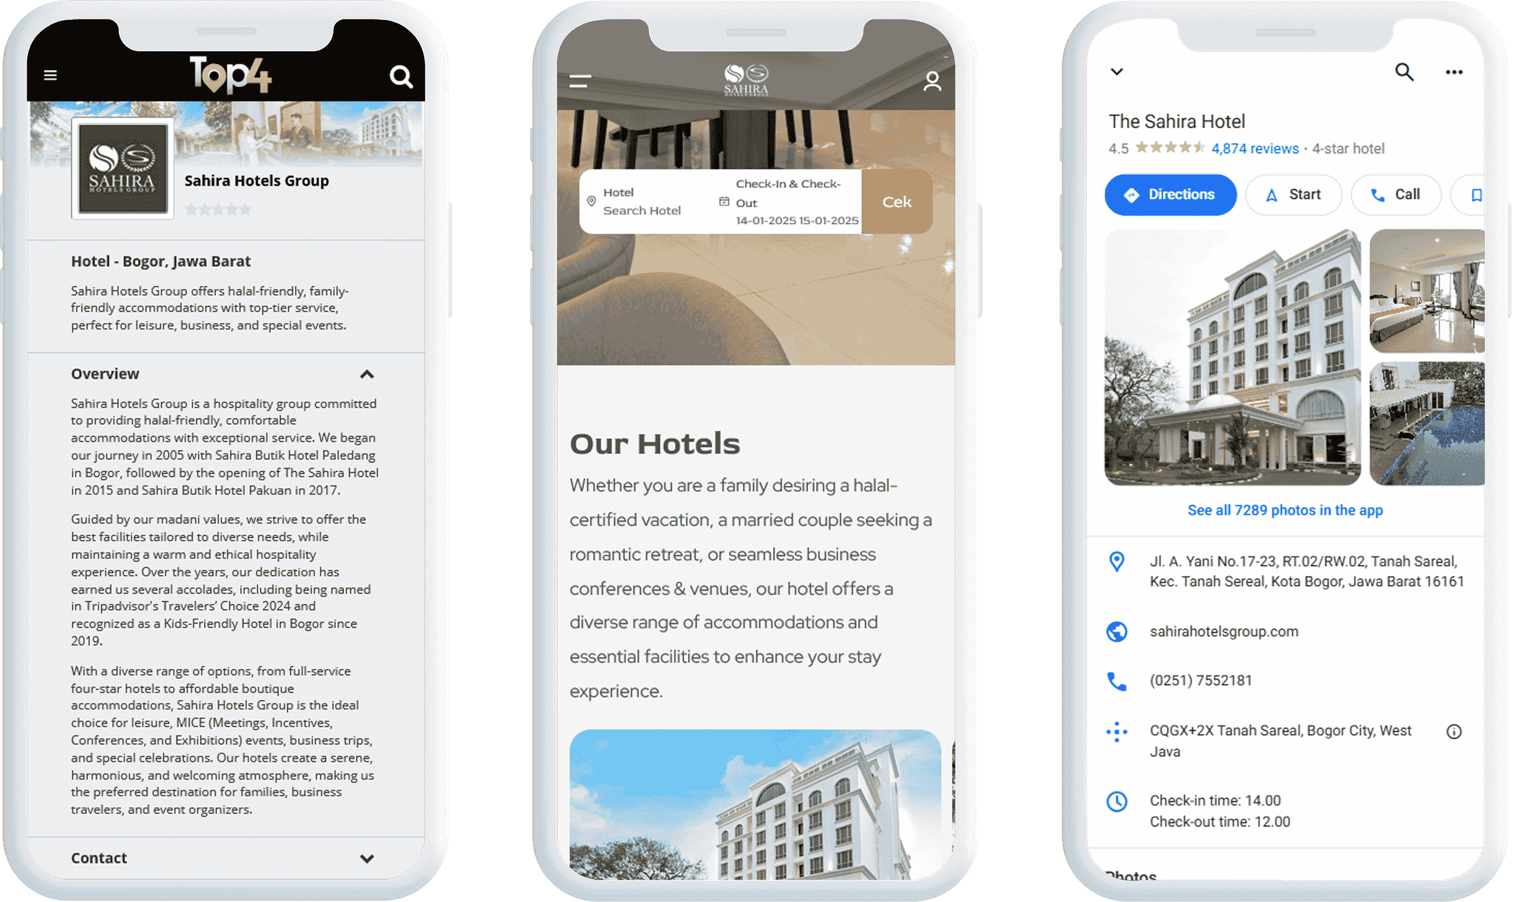Image resolution: width=1518 pixels, height=902 pixels.
Task: Click the hamburger menu icon on Top4
Action: point(49,75)
